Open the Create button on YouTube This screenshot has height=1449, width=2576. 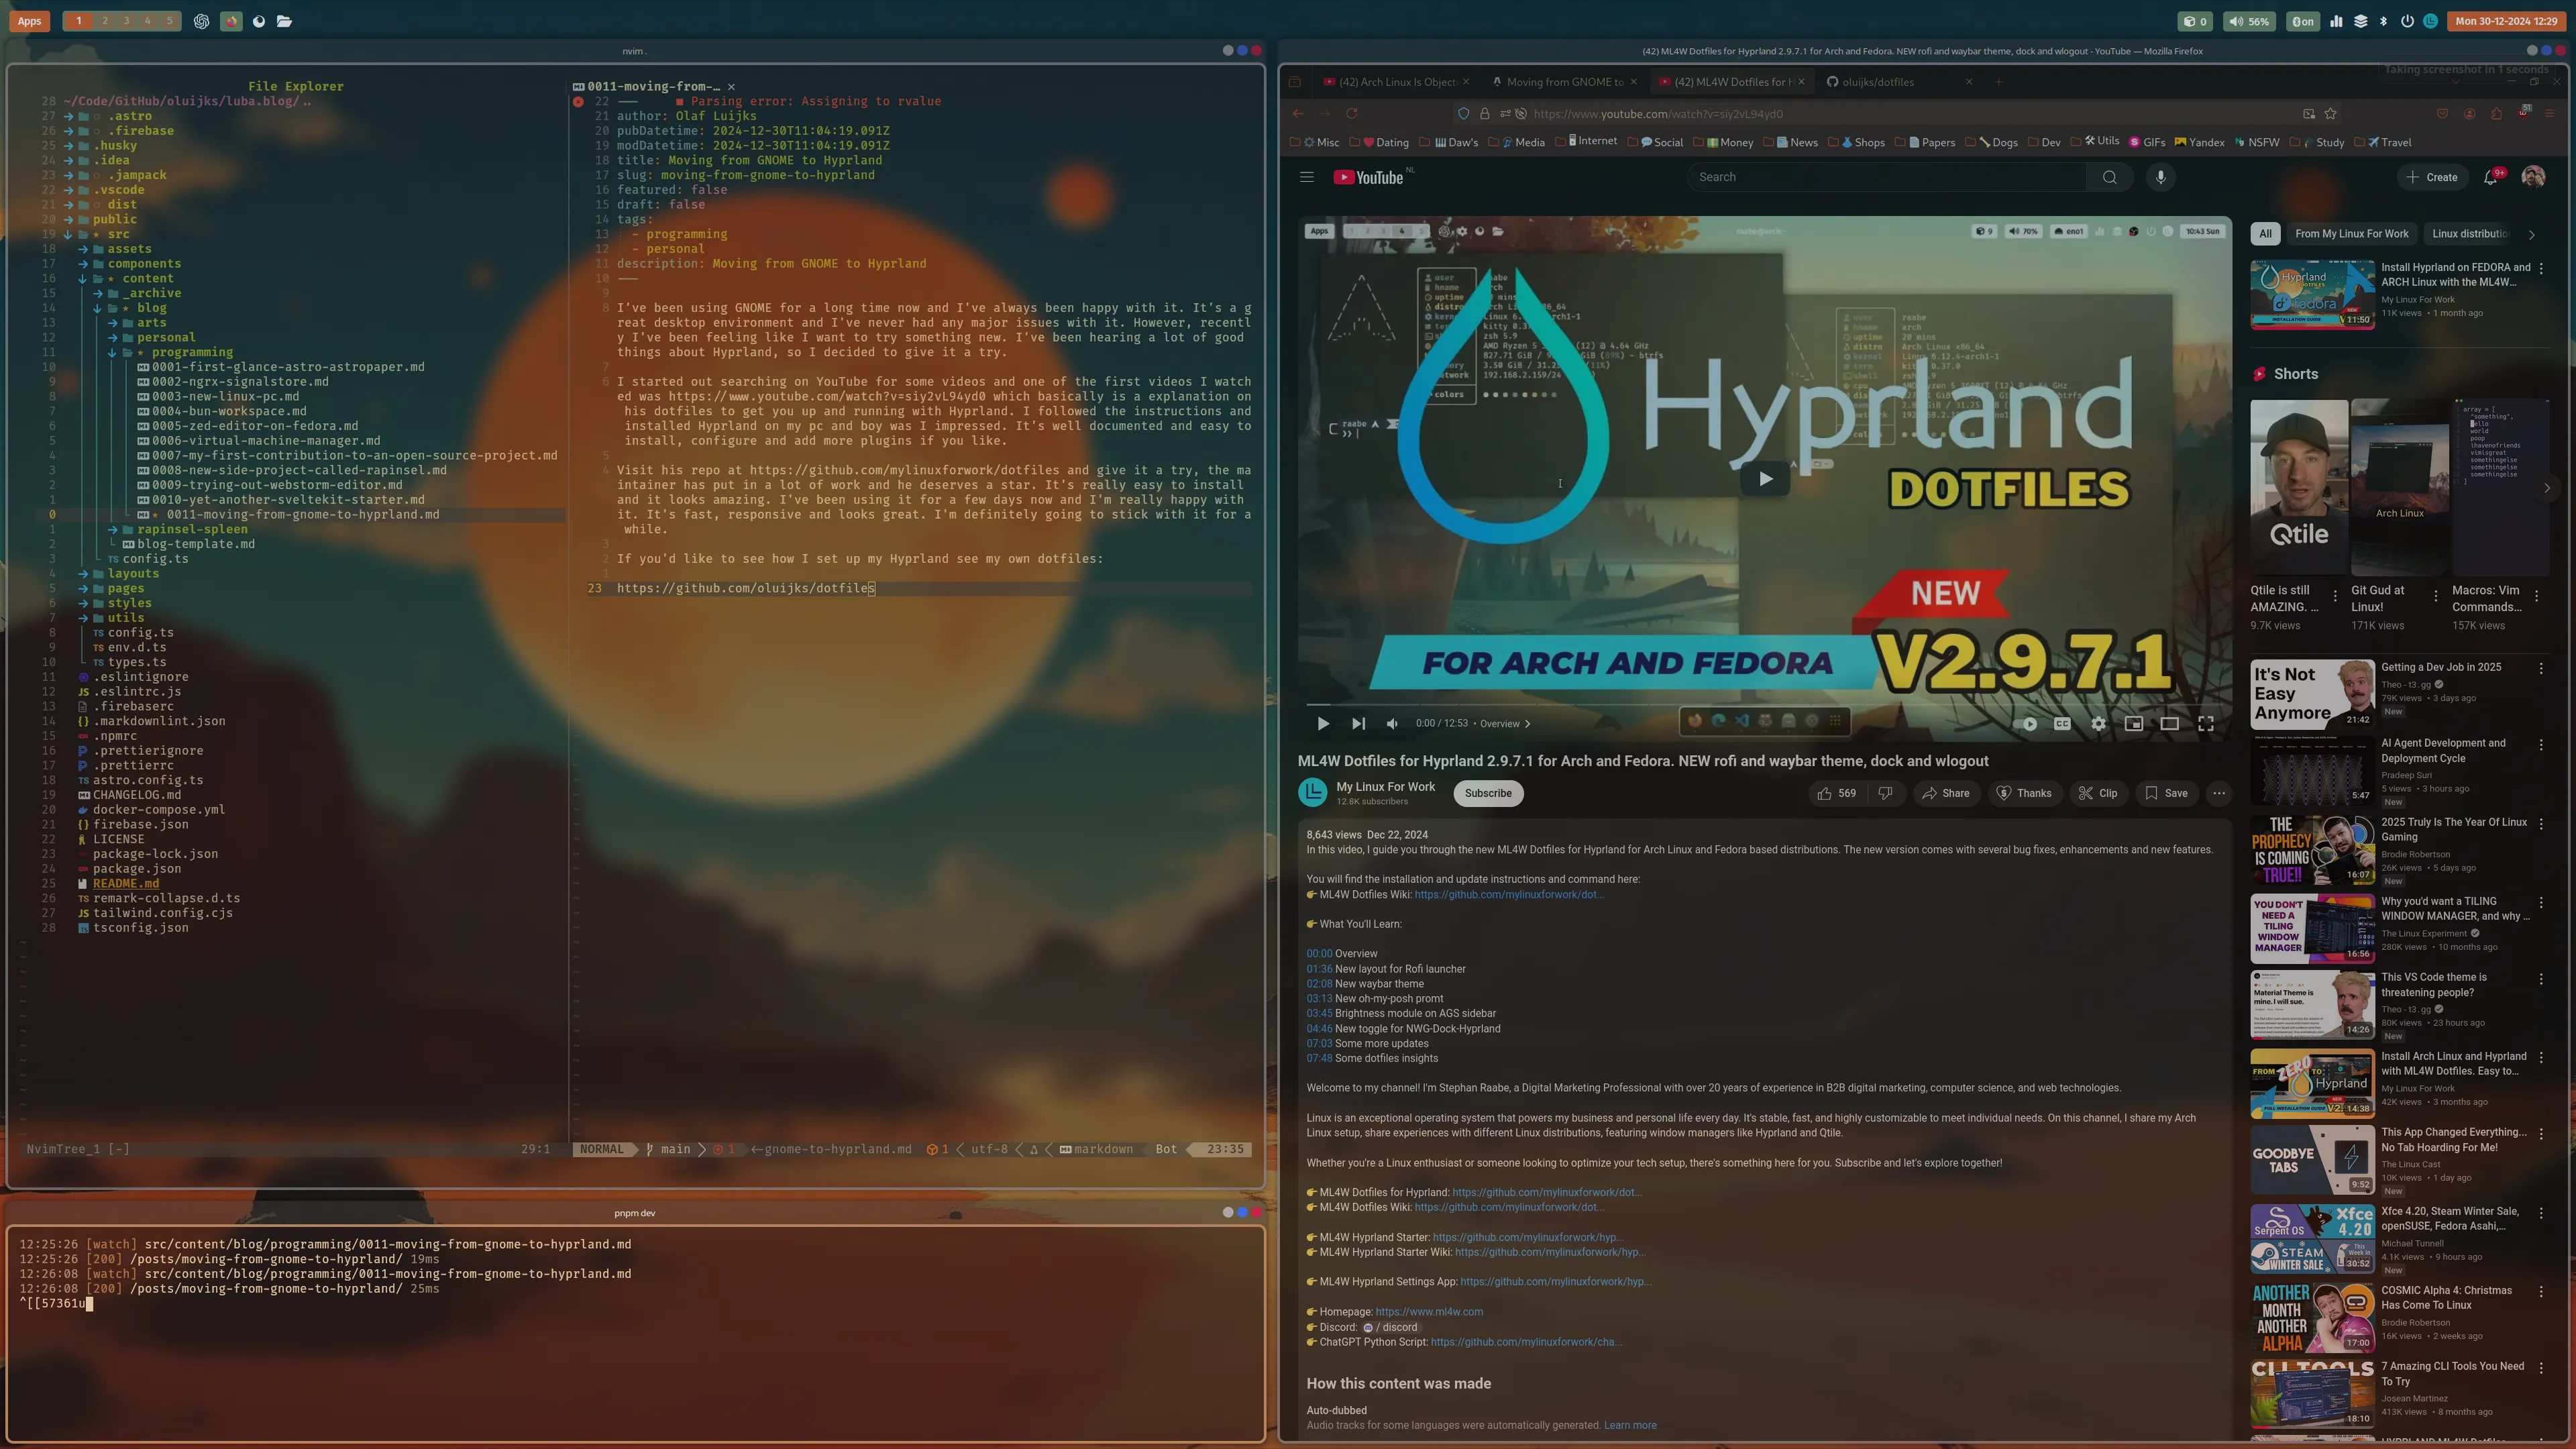click(2432, 177)
